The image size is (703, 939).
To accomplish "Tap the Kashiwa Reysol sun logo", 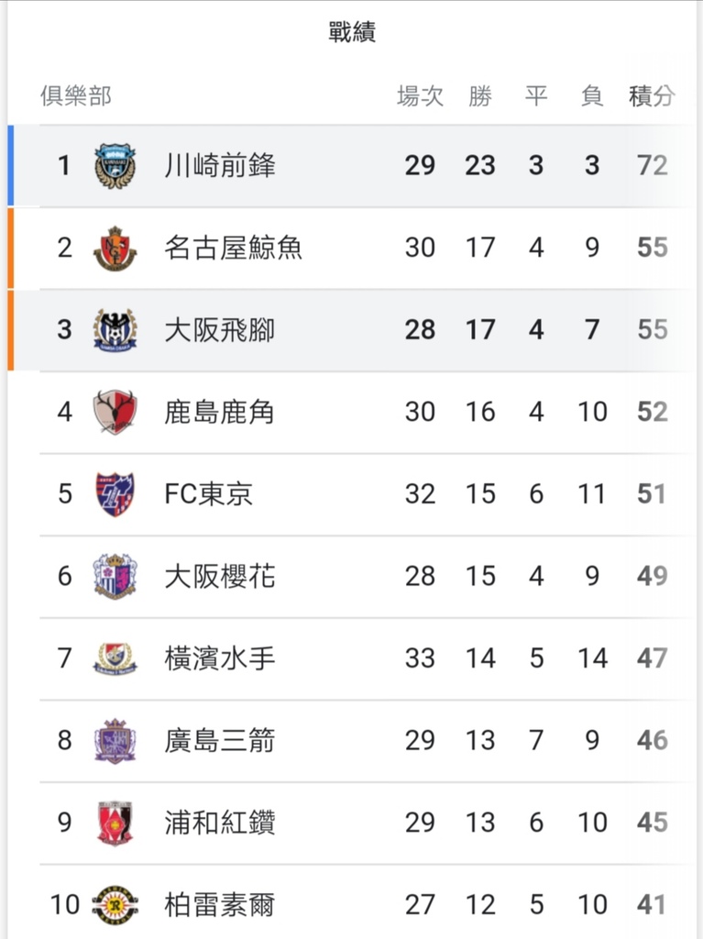I will 115,905.
